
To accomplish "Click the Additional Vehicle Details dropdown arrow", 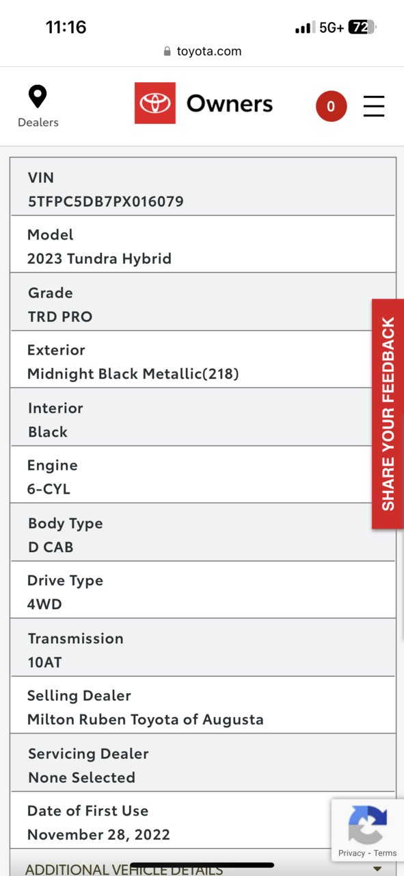I will point(377,868).
